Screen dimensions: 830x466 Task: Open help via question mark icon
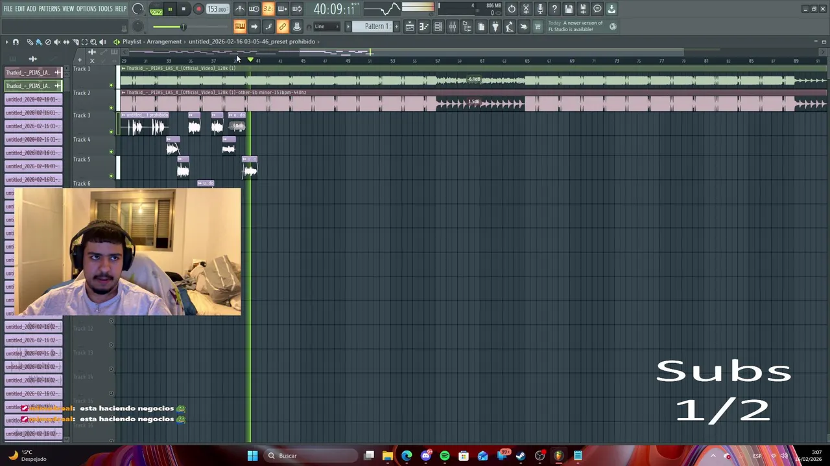click(554, 9)
